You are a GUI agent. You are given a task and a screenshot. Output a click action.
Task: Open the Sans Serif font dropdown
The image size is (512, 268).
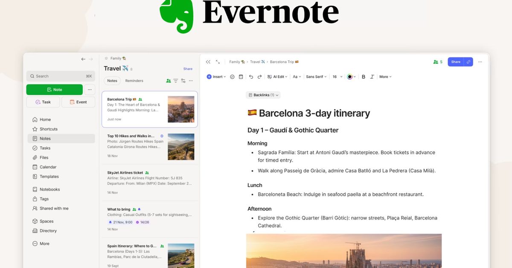pos(316,77)
